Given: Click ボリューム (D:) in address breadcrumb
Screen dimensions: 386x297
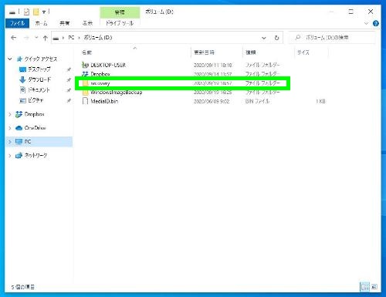Looking at the screenshot, I should coord(98,38).
